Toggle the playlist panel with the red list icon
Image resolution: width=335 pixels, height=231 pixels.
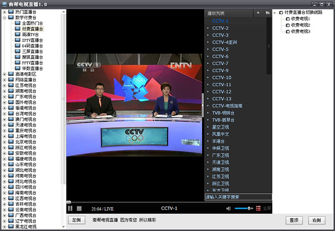click(x=258, y=208)
